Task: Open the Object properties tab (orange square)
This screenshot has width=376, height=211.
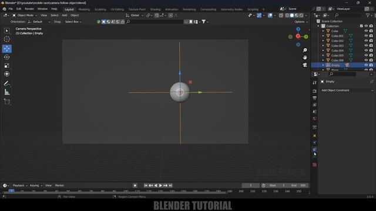Action: point(315,136)
